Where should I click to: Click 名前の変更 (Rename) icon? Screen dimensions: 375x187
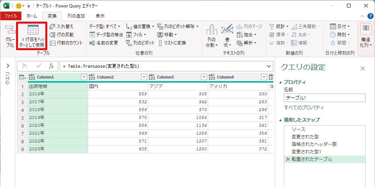pos(92,43)
